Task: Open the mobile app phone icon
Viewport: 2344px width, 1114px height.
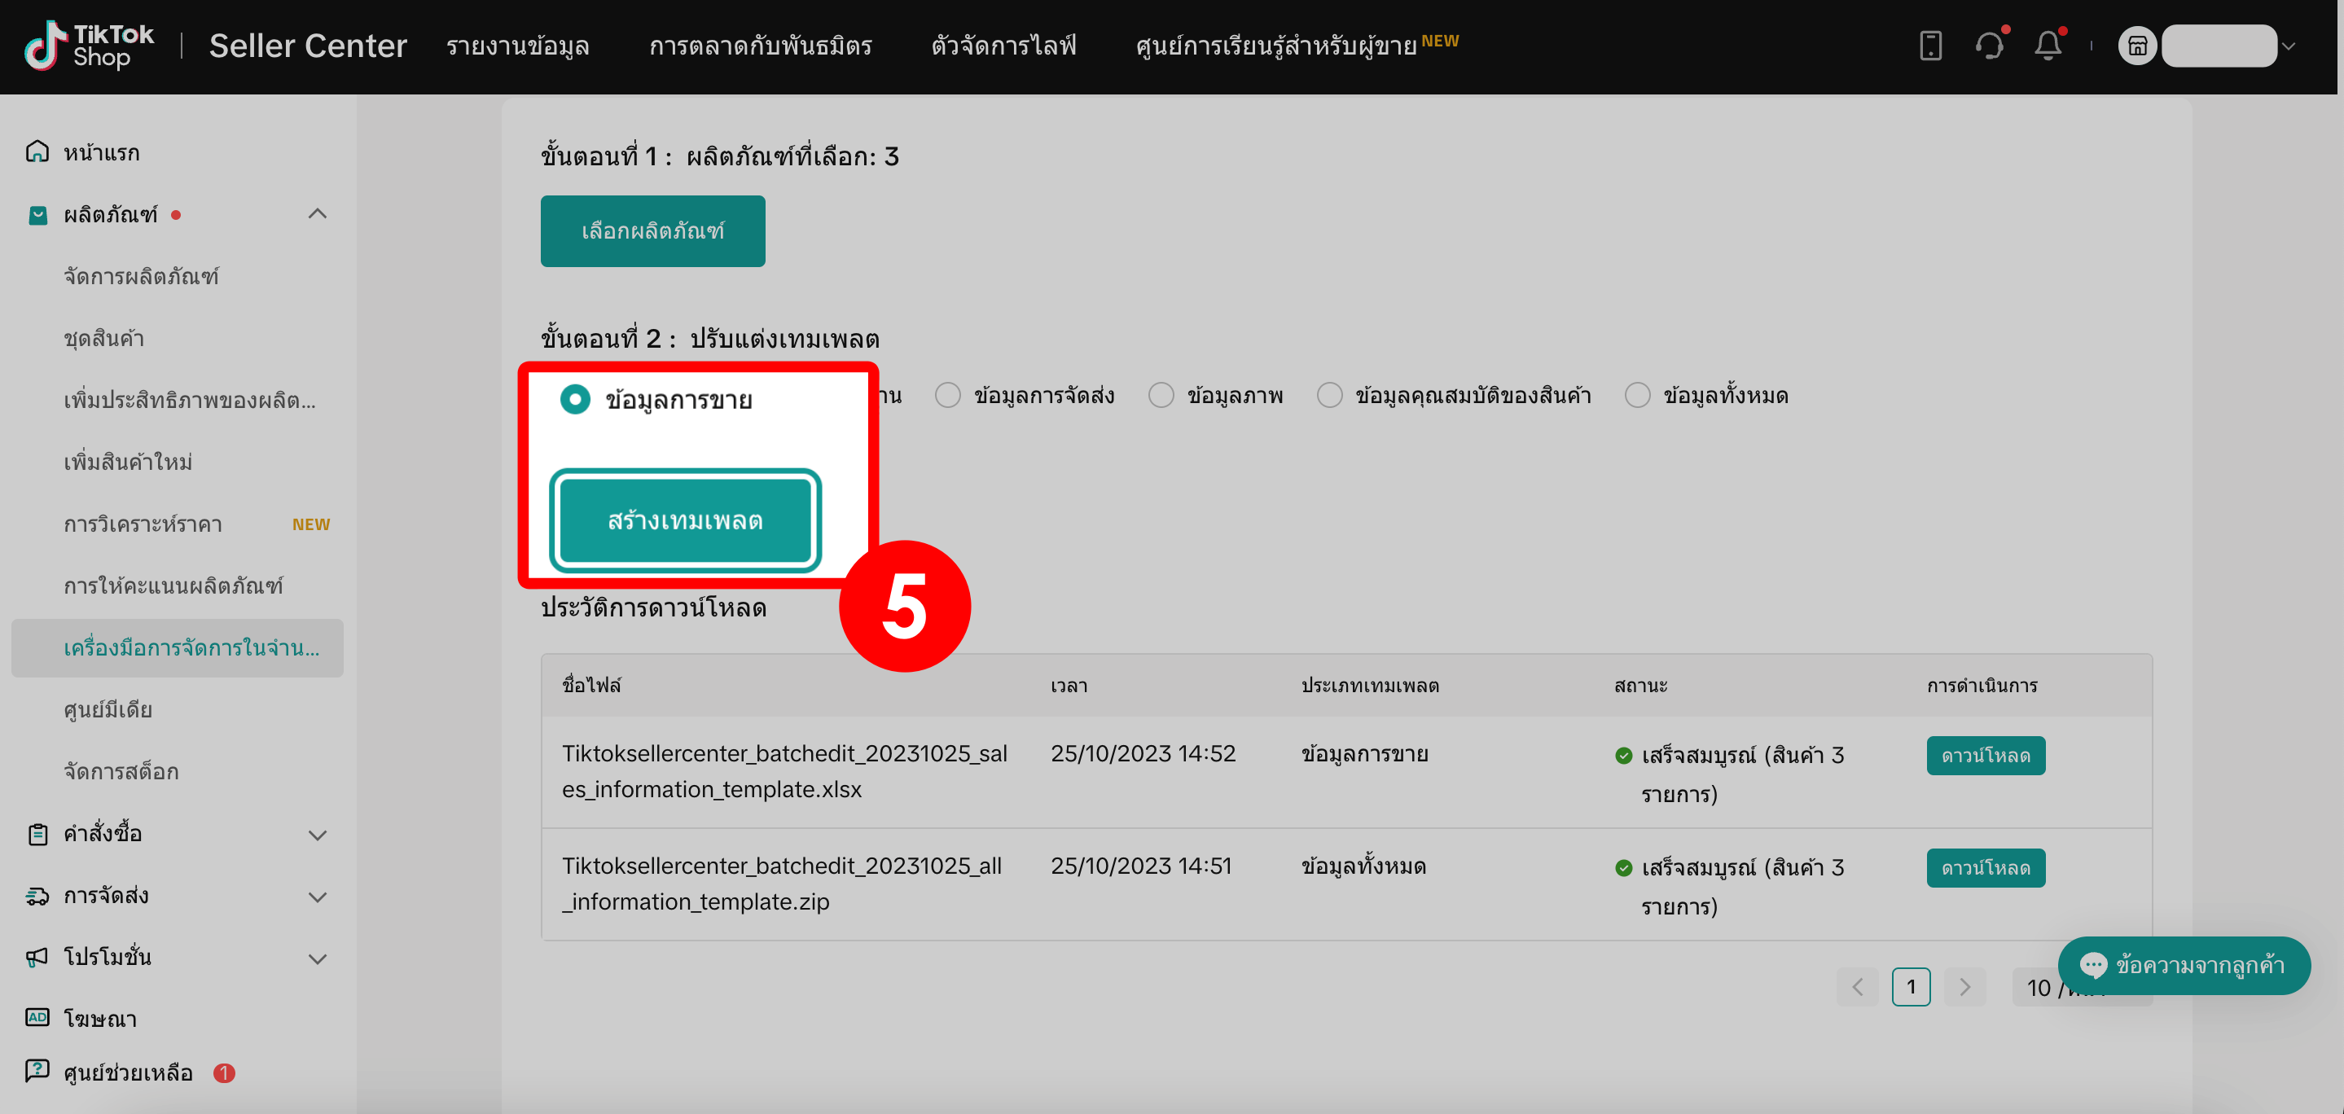Action: coord(1930,46)
